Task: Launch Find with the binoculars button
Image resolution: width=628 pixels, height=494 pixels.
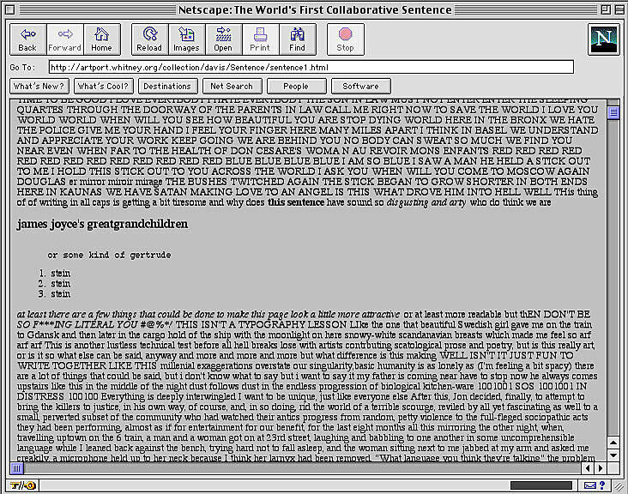Action: [x=297, y=39]
